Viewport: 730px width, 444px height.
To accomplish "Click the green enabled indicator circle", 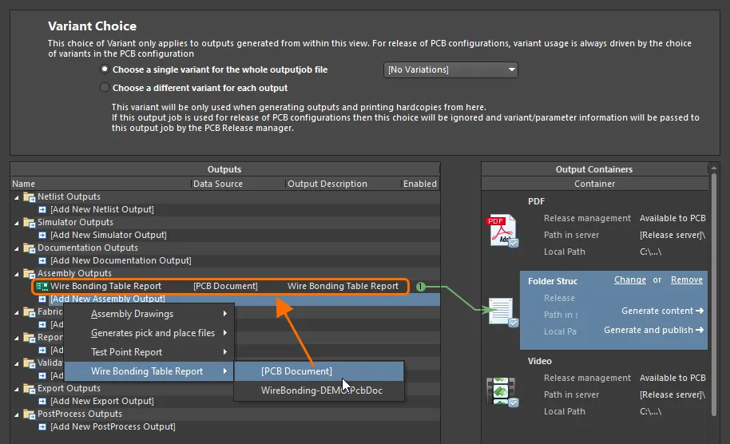I will (x=420, y=286).
